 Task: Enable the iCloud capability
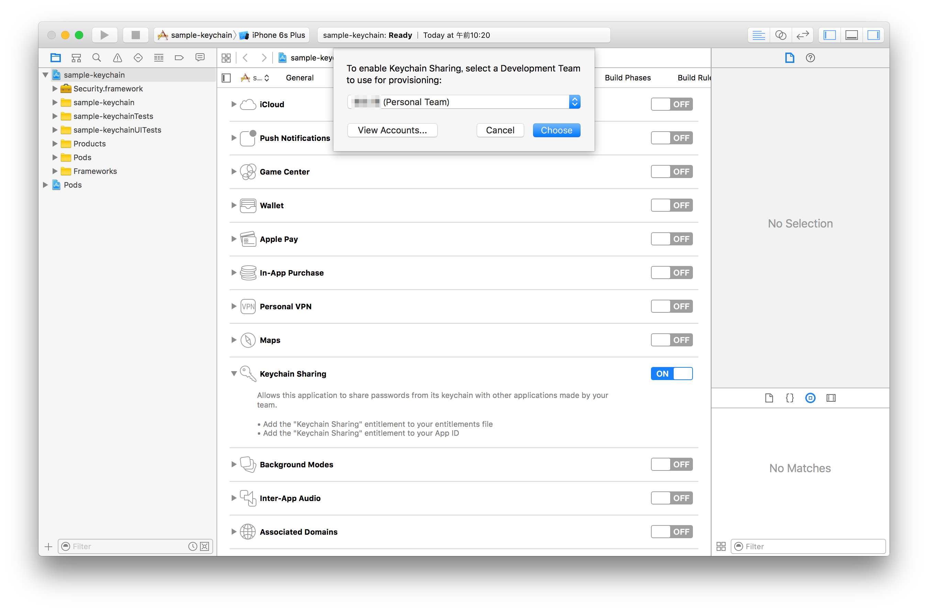(x=672, y=104)
